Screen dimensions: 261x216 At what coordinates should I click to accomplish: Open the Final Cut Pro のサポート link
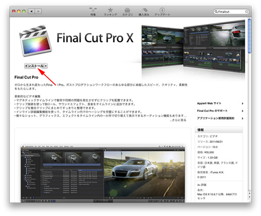pyautogui.click(x=212, y=111)
